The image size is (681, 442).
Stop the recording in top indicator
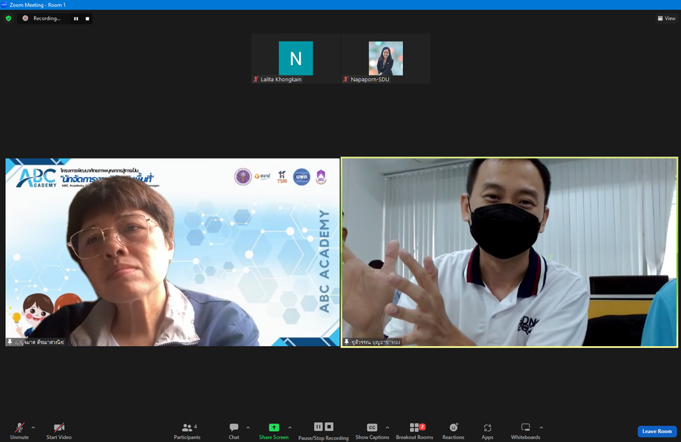[88, 19]
